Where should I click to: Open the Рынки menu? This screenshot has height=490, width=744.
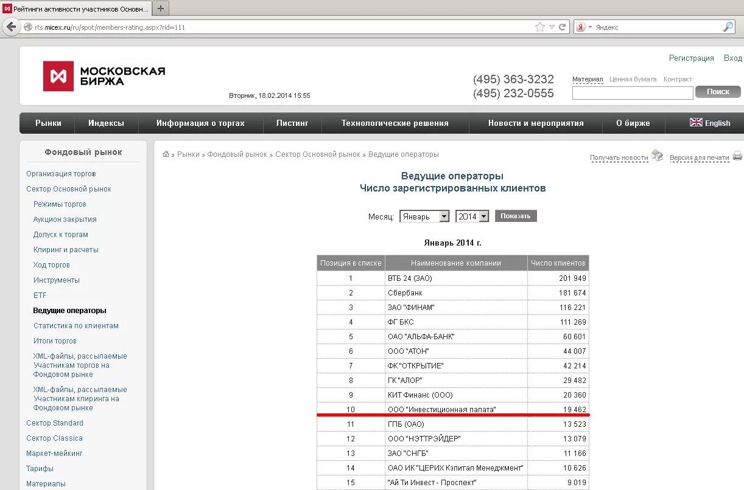pyautogui.click(x=48, y=123)
